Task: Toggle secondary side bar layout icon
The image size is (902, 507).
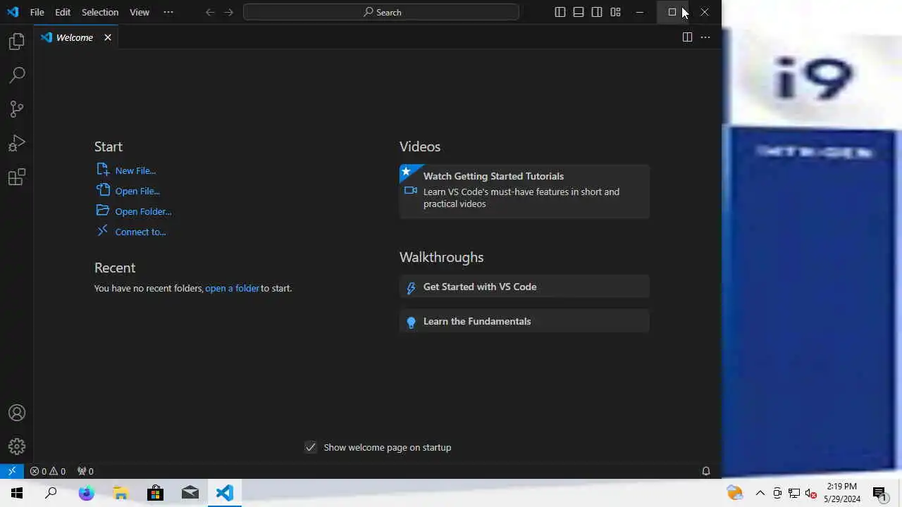Action: coord(597,12)
